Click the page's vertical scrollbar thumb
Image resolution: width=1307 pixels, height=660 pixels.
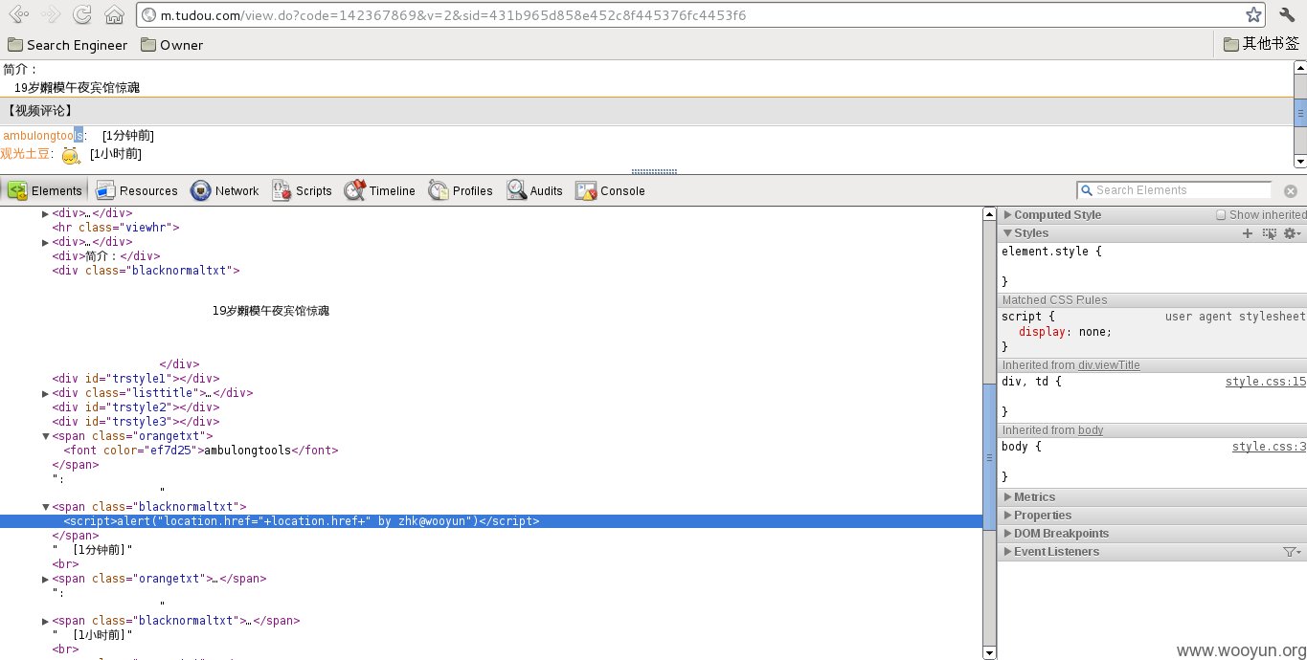pos(1300,112)
